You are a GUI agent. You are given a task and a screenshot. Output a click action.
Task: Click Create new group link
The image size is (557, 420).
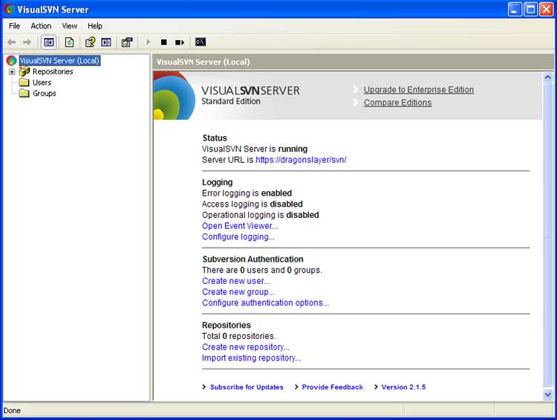pyautogui.click(x=238, y=292)
